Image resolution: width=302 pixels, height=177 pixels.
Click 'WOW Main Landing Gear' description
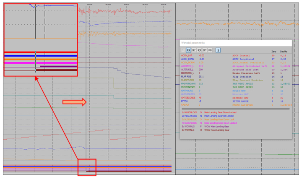coord(217,127)
